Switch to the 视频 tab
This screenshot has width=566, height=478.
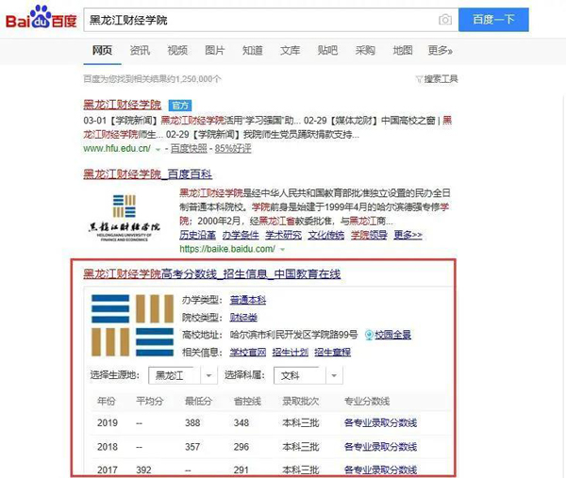[177, 50]
